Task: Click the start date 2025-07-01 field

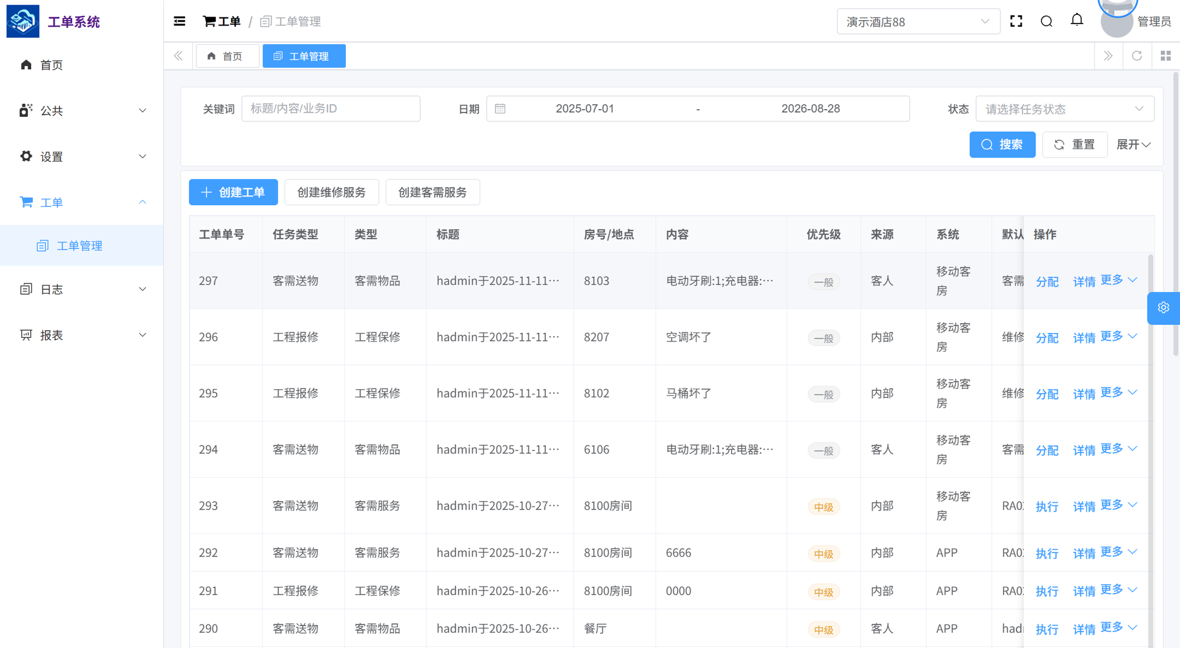Action: click(x=585, y=108)
